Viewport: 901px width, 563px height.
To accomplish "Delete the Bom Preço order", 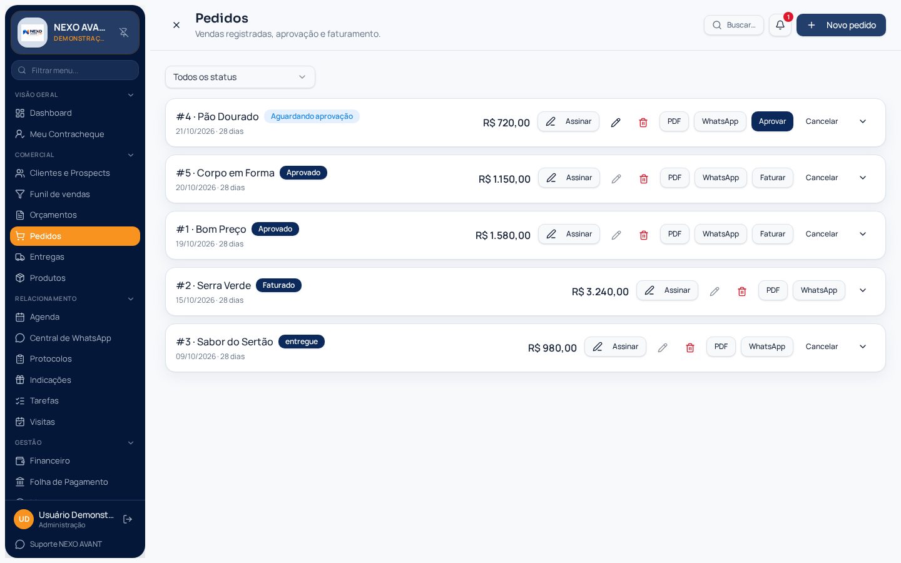I will pos(644,235).
